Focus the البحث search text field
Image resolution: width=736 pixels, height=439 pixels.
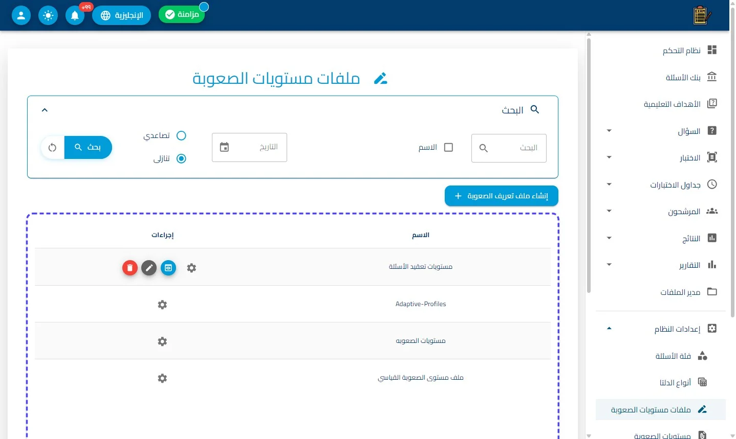(509, 148)
